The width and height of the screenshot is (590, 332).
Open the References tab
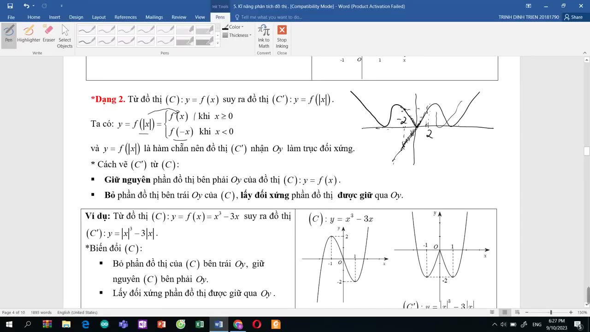pos(125,17)
